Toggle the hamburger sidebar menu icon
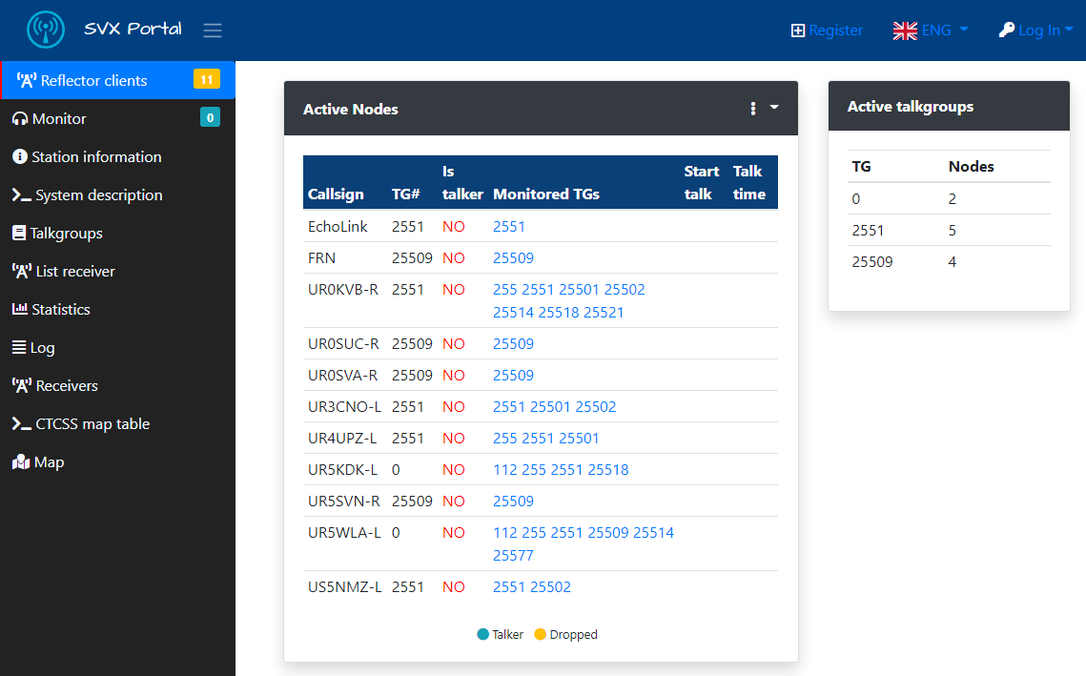 click(213, 31)
